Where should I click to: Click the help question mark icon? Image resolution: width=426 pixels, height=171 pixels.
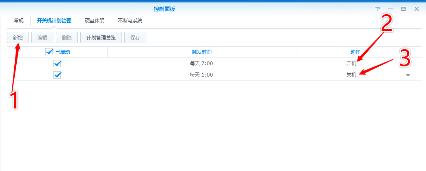tap(377, 9)
